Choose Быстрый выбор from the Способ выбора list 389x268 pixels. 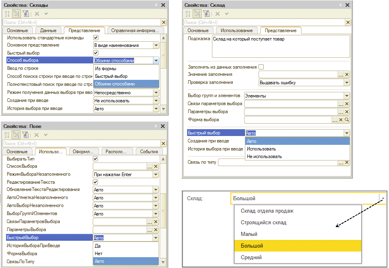point(111,76)
